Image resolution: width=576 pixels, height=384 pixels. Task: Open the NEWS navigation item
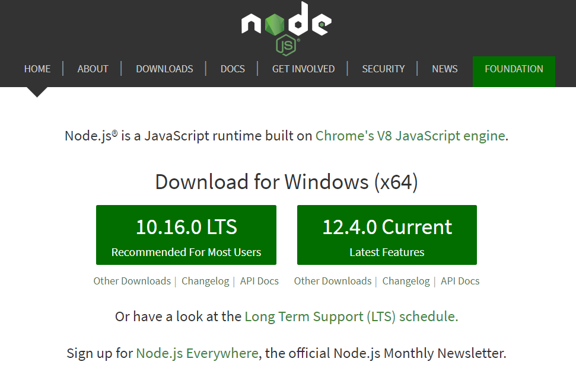coord(444,69)
